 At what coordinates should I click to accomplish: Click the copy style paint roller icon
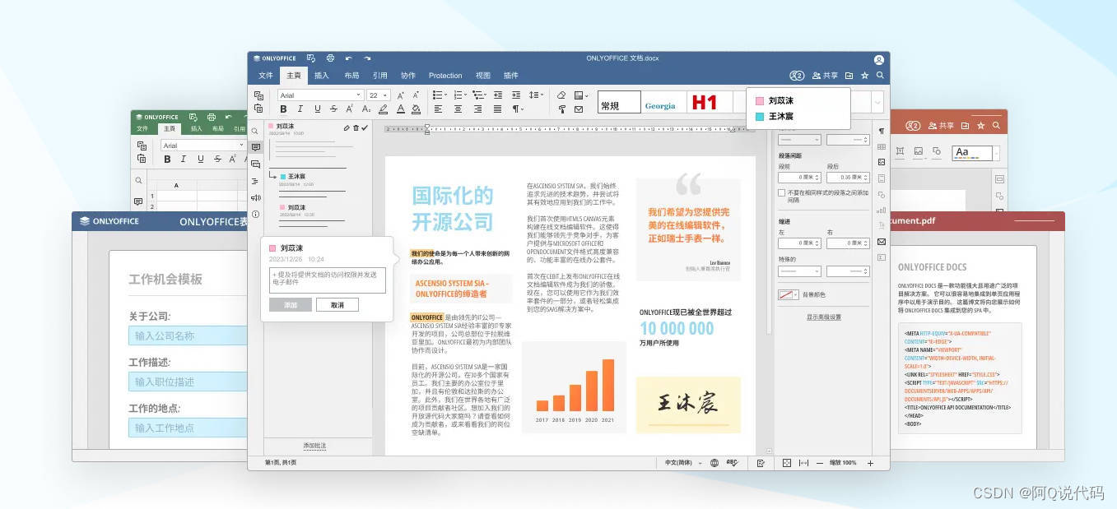561,109
